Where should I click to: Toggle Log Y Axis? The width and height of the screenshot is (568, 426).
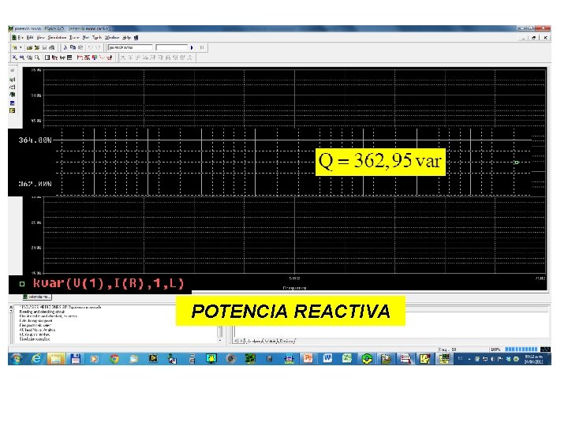point(69,58)
